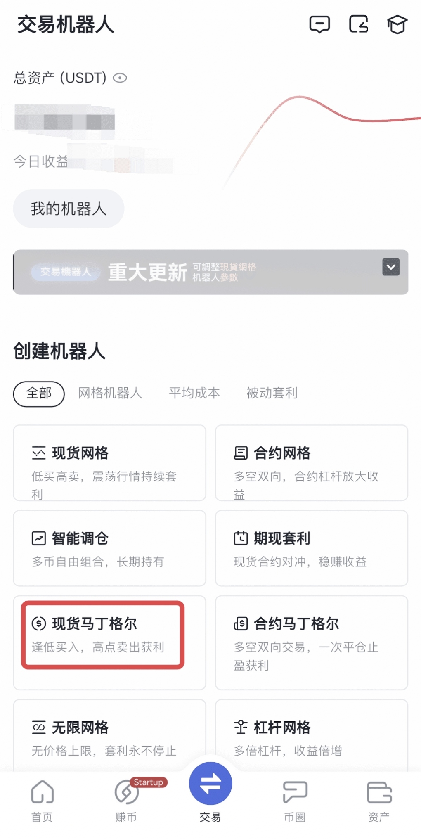Create a 现货网格 spot grid bot
The height and width of the screenshot is (839, 421).
coord(109,463)
